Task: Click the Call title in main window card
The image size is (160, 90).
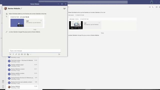Action: click(x=85, y=23)
